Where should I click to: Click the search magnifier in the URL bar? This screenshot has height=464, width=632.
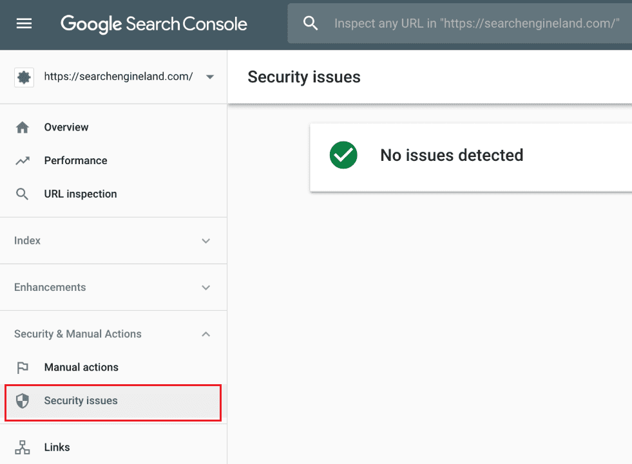(311, 23)
